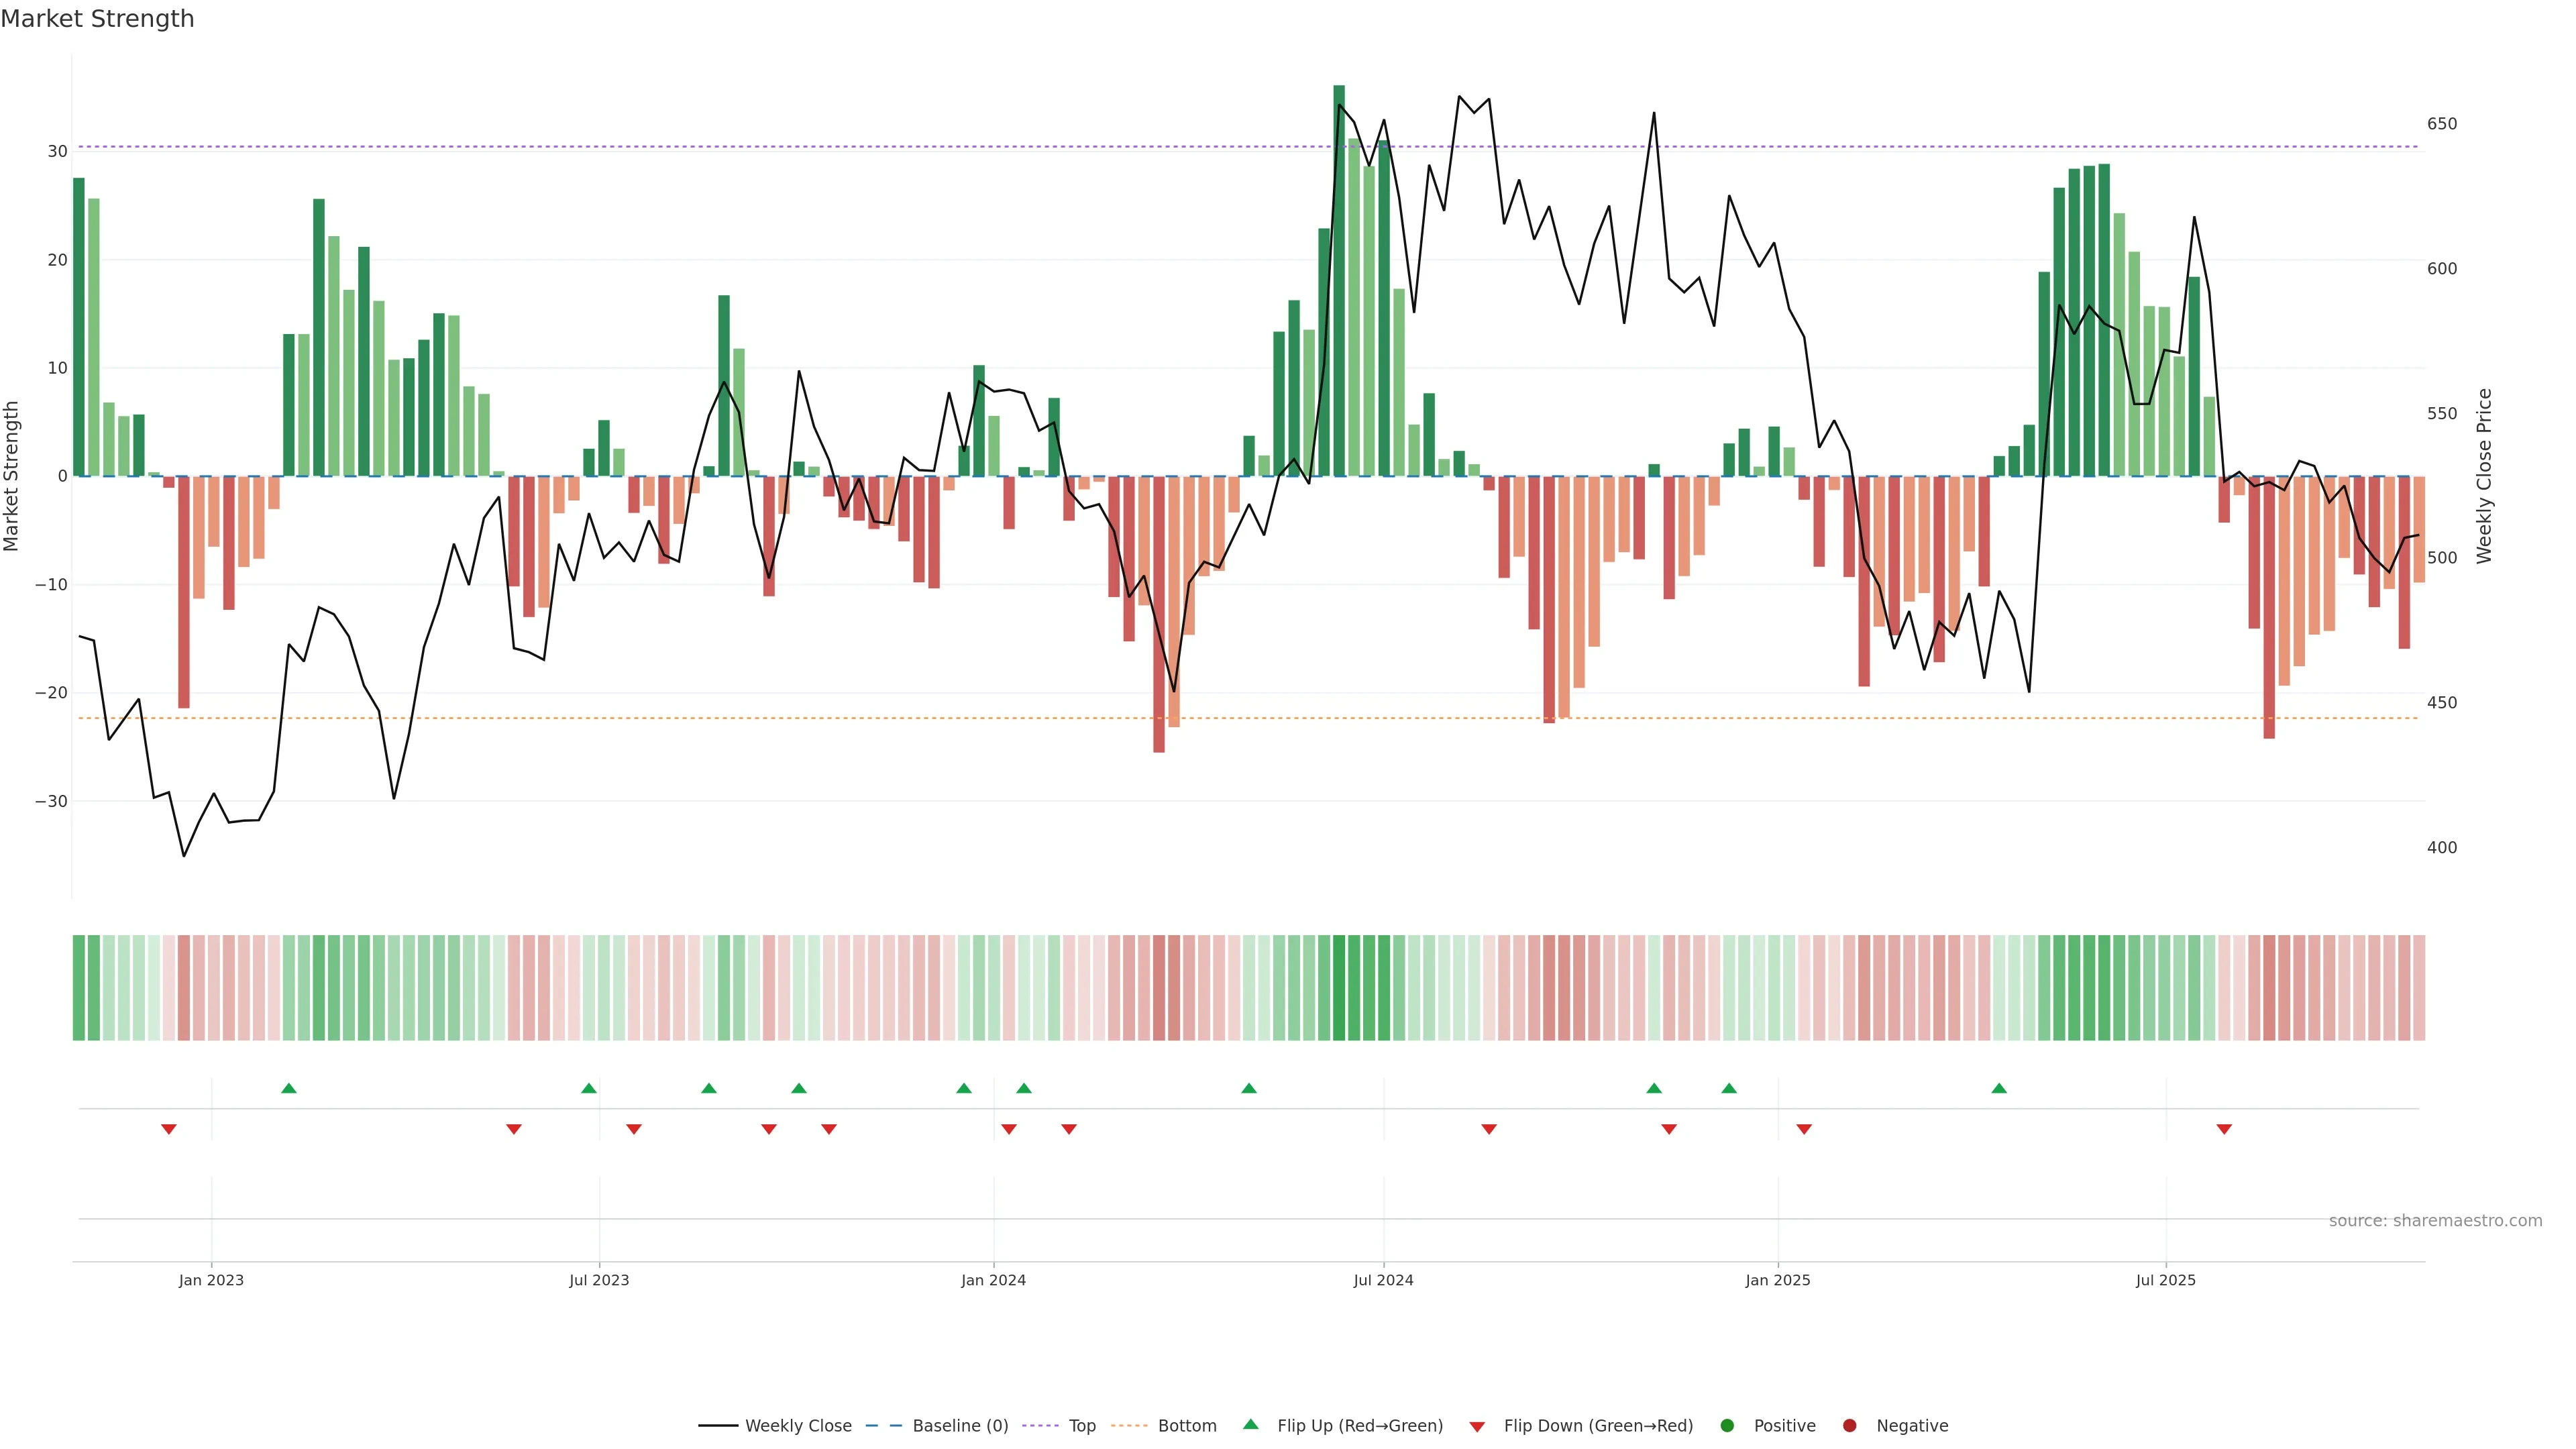Click the last green flip-up triangle marker
This screenshot has width=2576, height=1449.
click(x=1999, y=1088)
